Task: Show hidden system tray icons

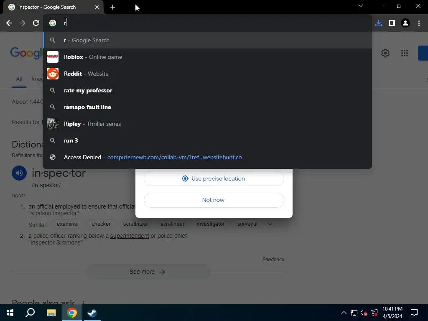Action: 344,313
